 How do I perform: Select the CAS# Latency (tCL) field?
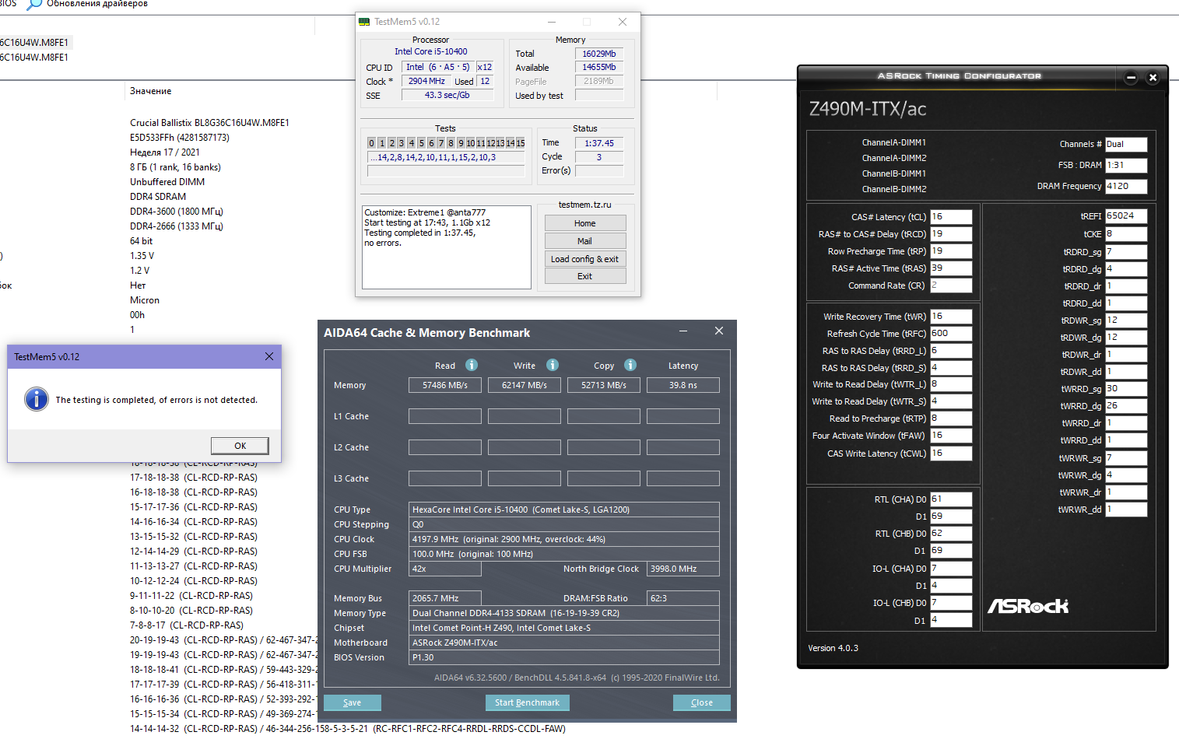pyautogui.click(x=951, y=217)
